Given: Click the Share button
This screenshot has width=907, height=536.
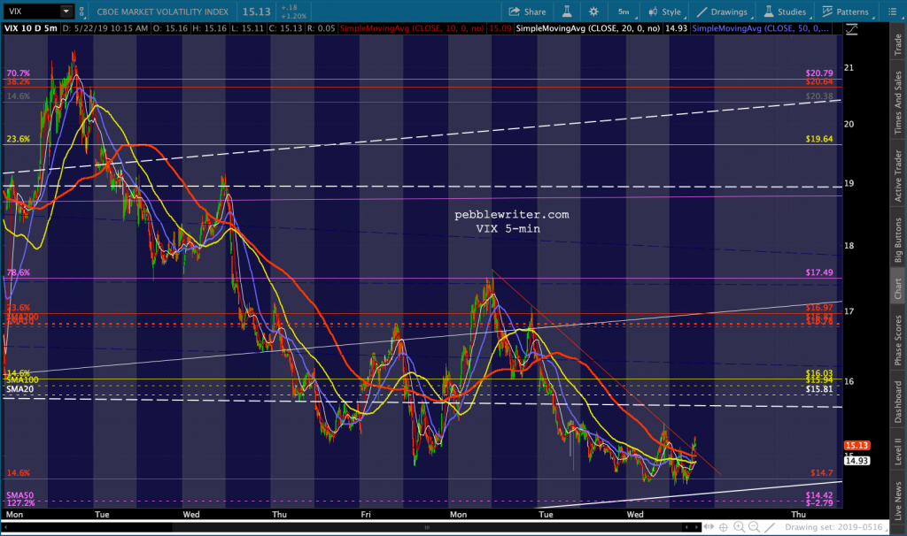Looking at the screenshot, I should tap(527, 11).
